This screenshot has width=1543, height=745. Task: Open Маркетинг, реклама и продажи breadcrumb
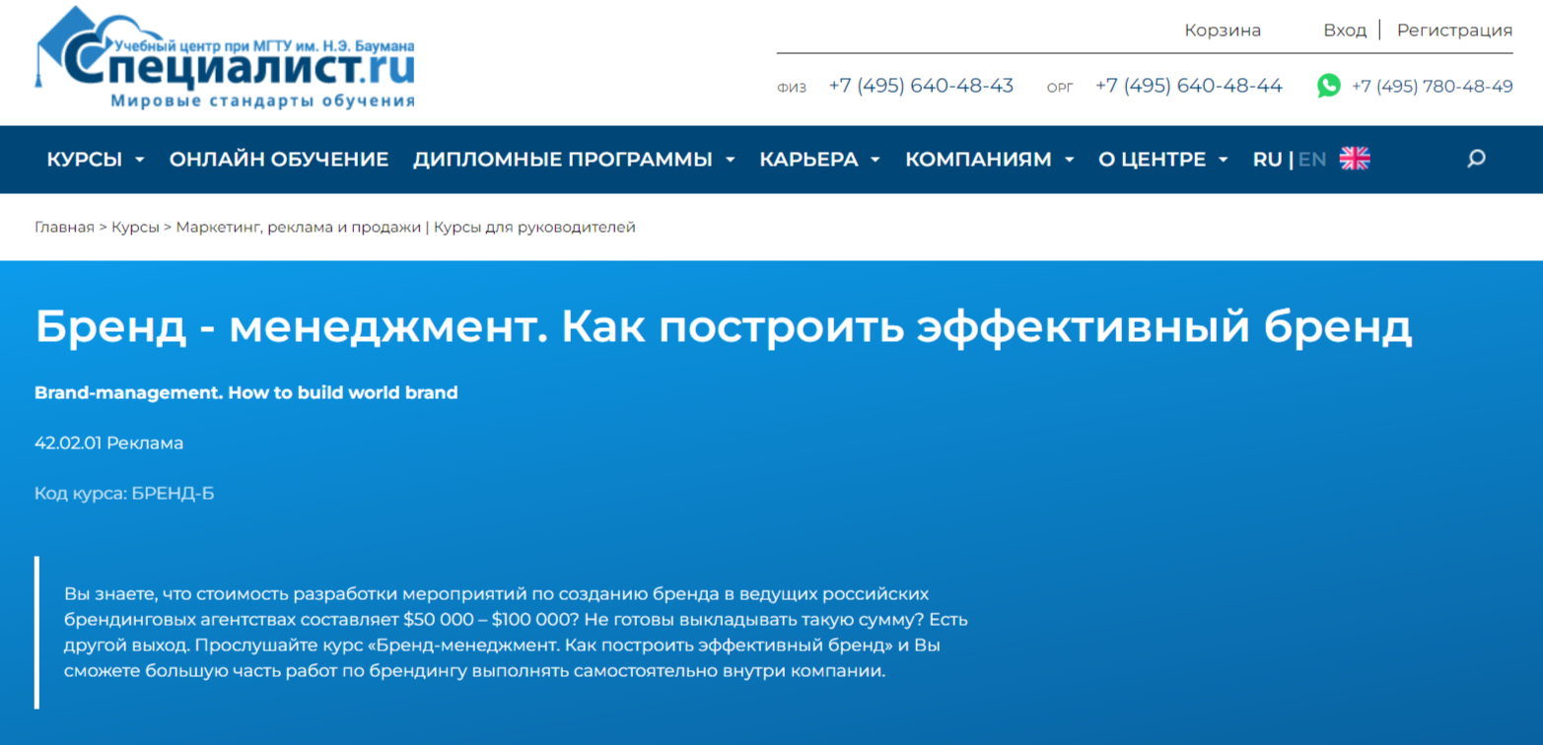tap(299, 228)
